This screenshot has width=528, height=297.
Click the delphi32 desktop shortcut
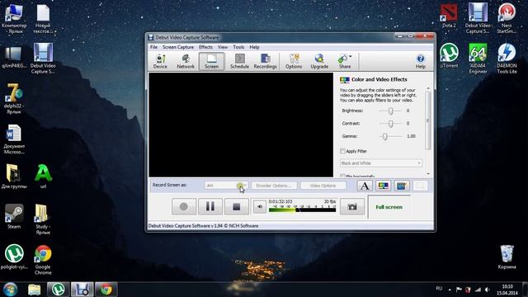(14, 98)
